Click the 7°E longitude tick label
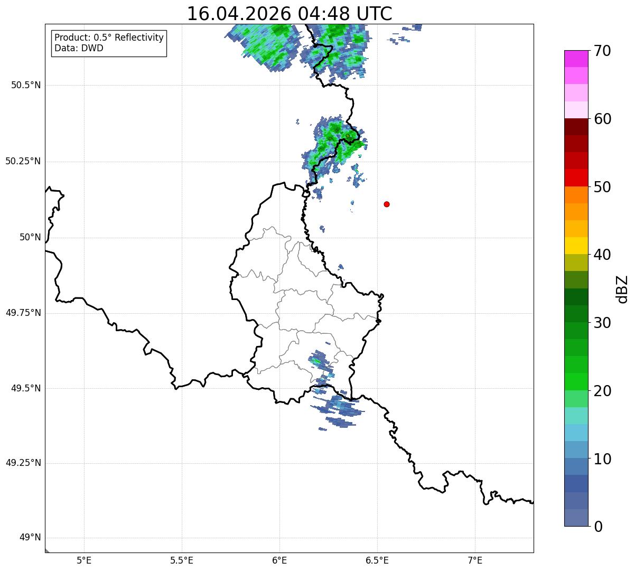The width and height of the screenshot is (635, 571). (475, 560)
